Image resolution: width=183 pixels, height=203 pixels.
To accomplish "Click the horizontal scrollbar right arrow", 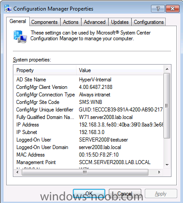I will click(159, 172).
